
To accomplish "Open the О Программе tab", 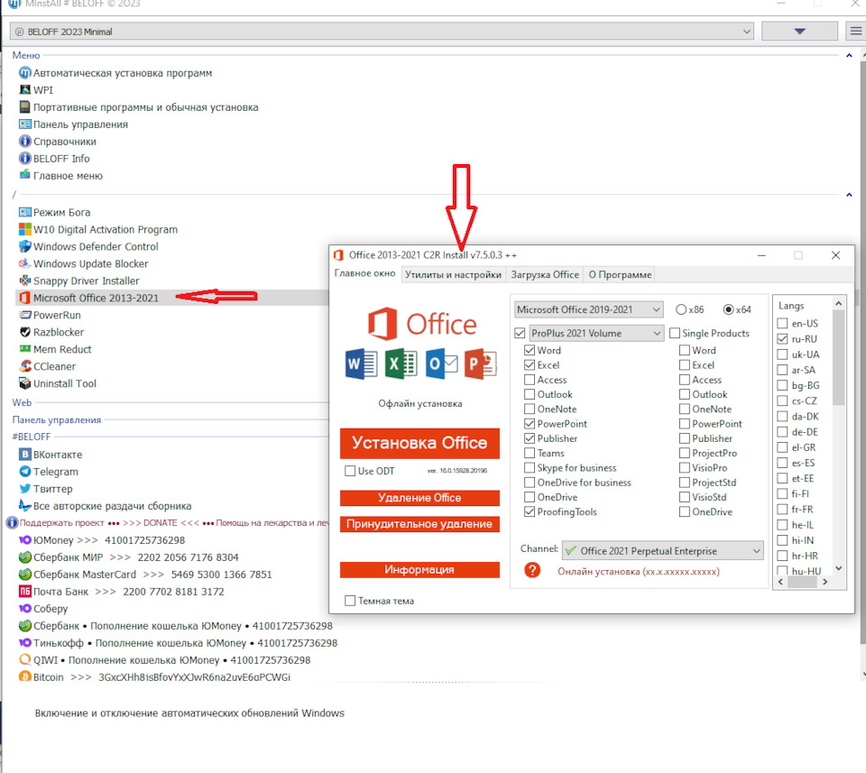I will (620, 274).
